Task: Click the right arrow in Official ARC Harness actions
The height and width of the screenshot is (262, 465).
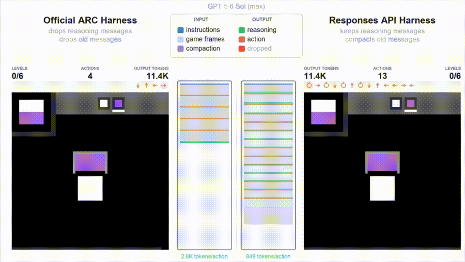Action: point(164,85)
